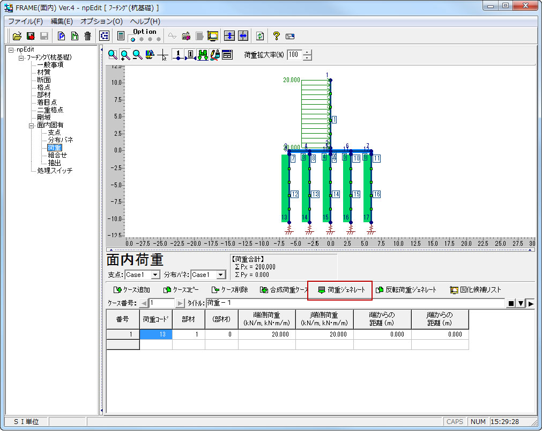Select 分布バネ in the tree
Image resolution: width=542 pixels, height=431 pixels.
click(x=61, y=140)
